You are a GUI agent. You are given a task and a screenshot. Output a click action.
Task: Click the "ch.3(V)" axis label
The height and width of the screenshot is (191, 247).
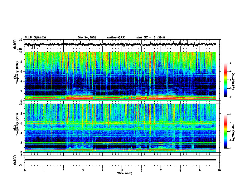(x=15, y=160)
